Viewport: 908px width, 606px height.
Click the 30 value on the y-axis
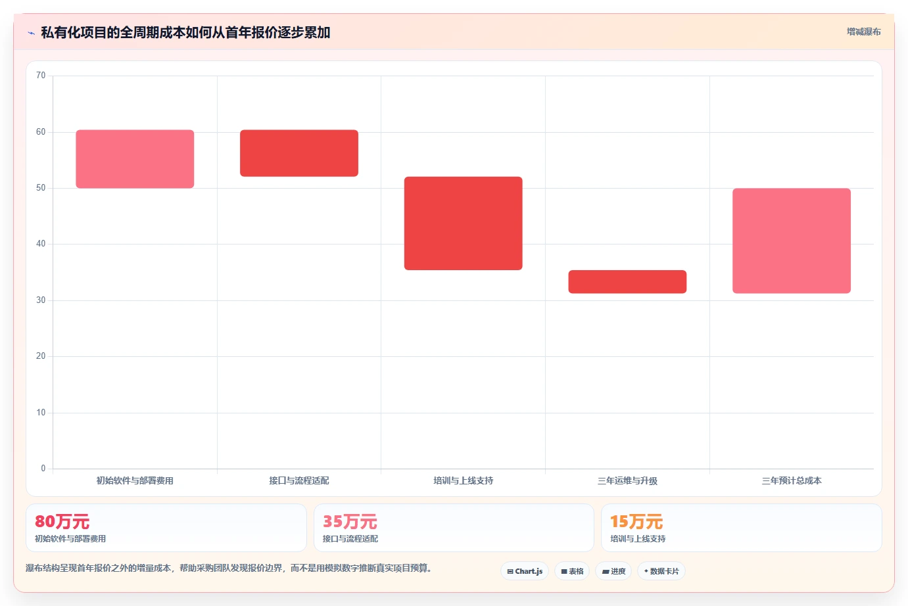[x=41, y=300]
